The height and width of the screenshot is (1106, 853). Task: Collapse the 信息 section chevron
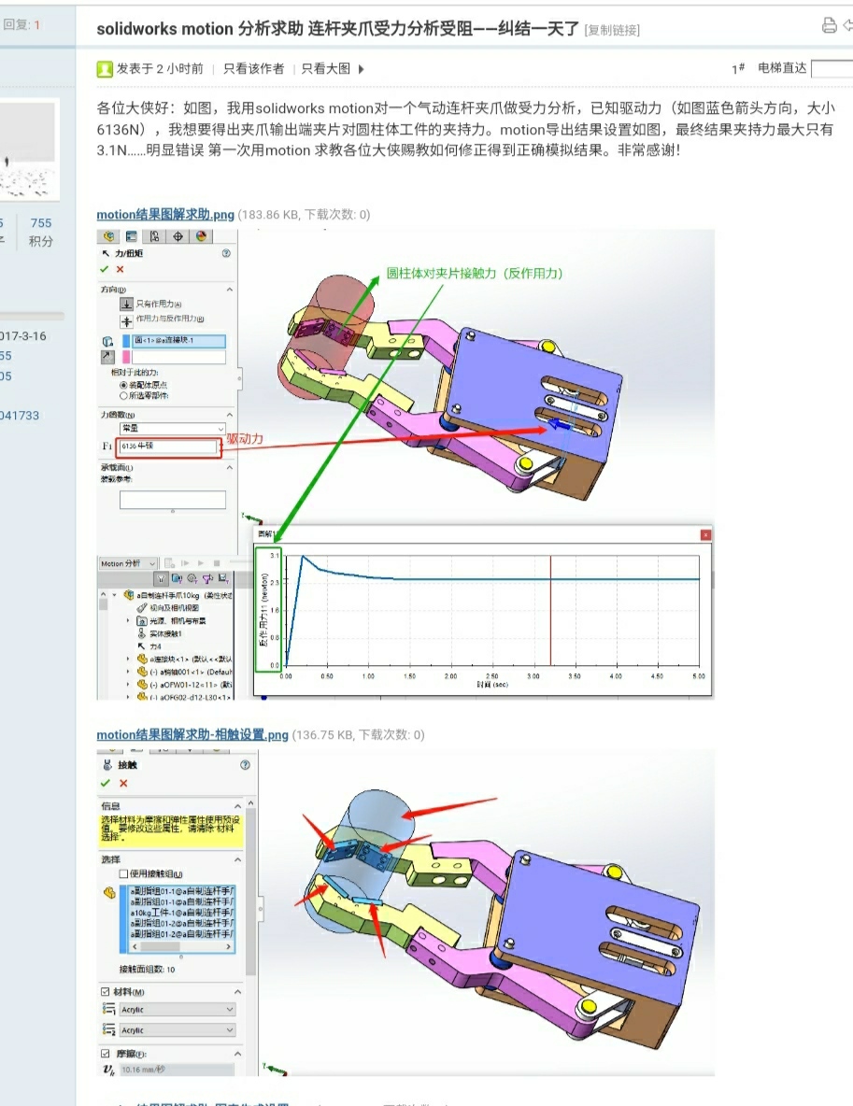click(x=237, y=806)
